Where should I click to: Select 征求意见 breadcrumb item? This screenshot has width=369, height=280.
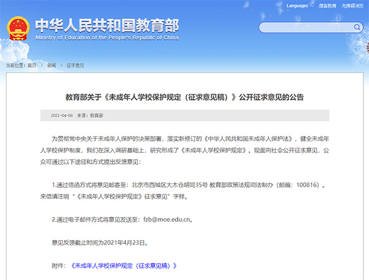point(75,65)
